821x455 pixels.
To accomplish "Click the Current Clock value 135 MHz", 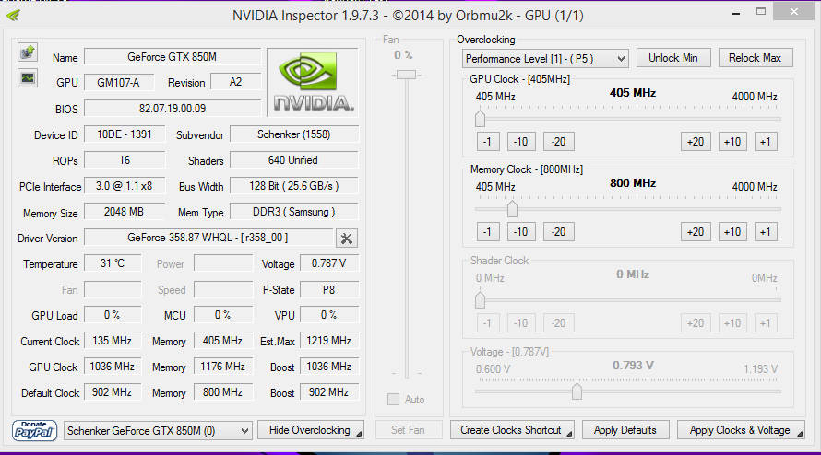I will coord(113,341).
